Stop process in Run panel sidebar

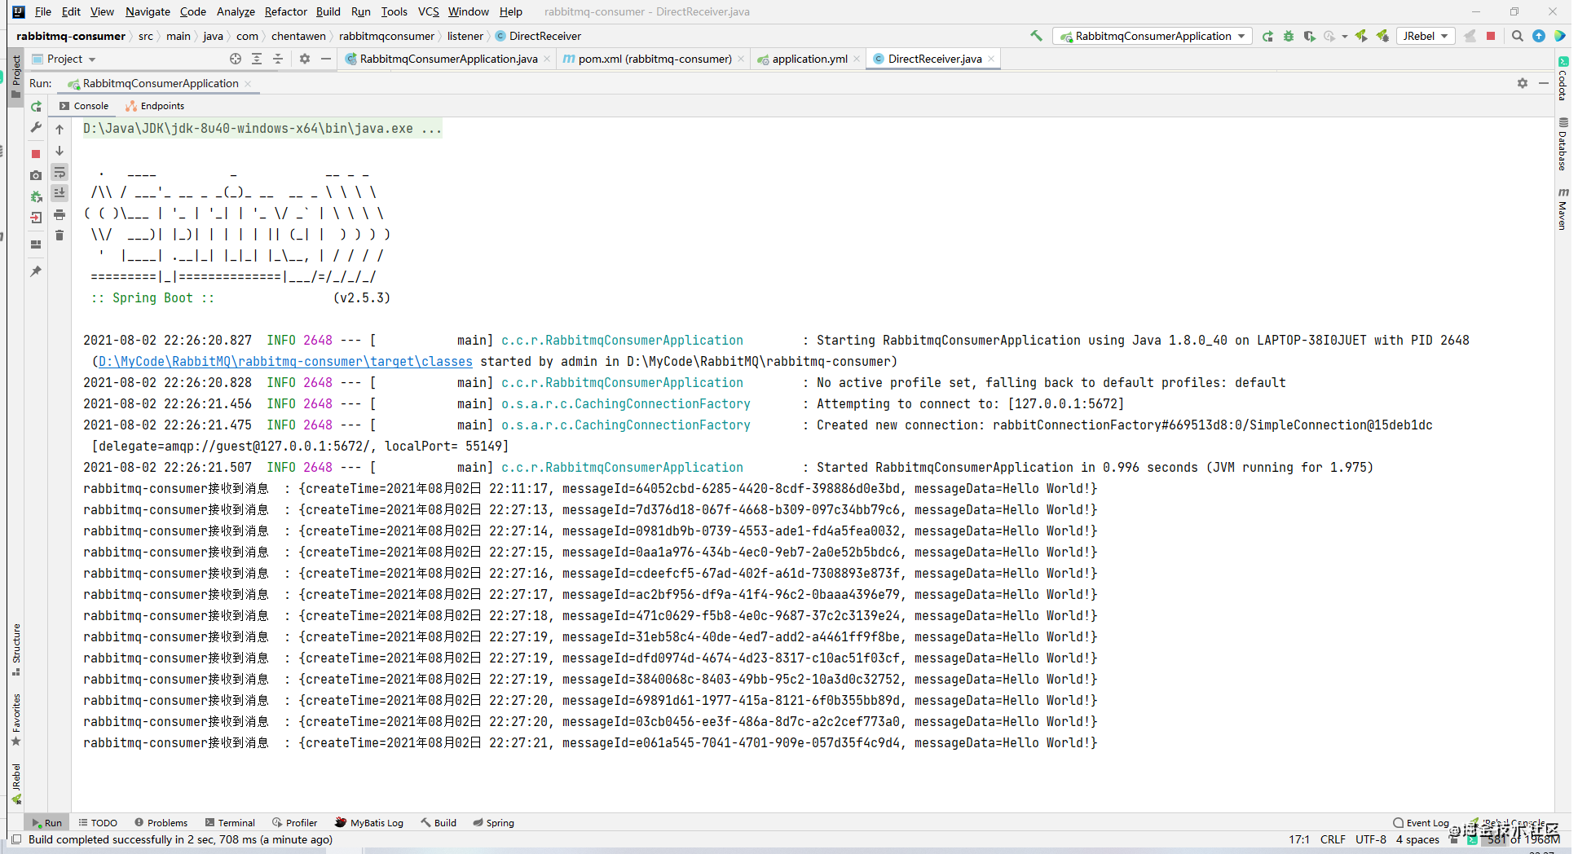pyautogui.click(x=36, y=153)
